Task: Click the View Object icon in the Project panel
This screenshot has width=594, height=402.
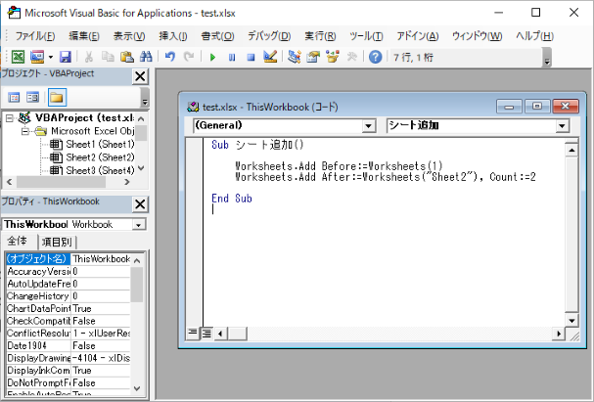Action: click(x=33, y=98)
